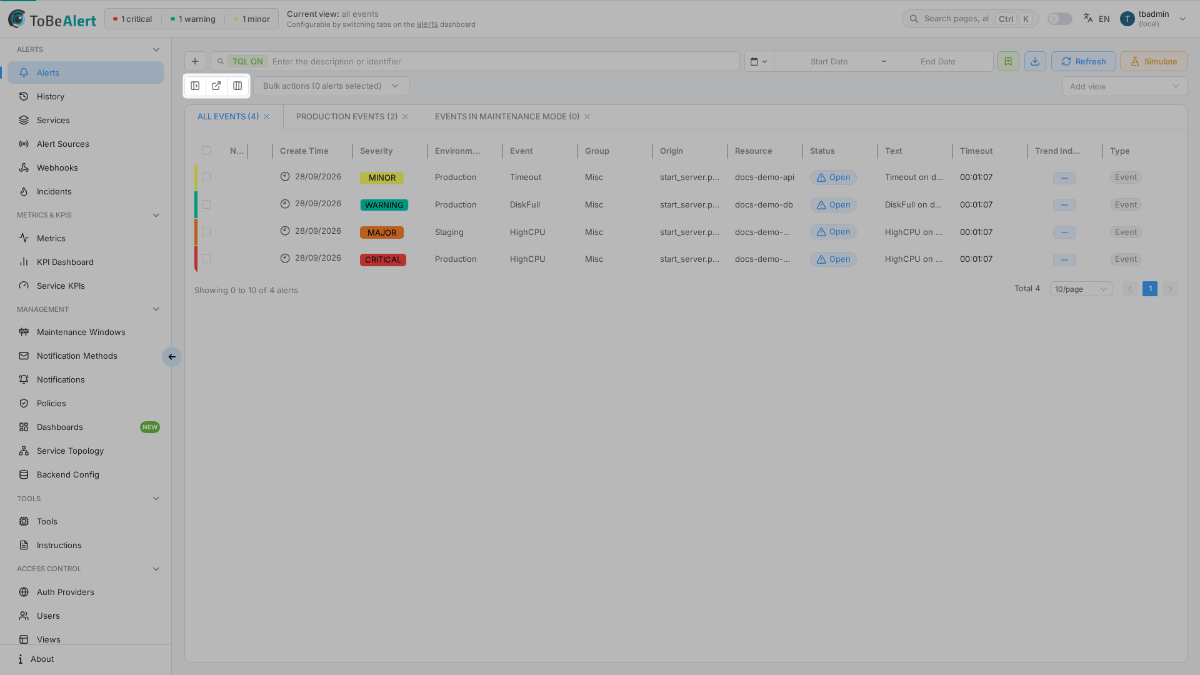Select the CRITICAL HighCPU alert checkbox
Image resolution: width=1200 pixels, height=675 pixels.
(206, 259)
